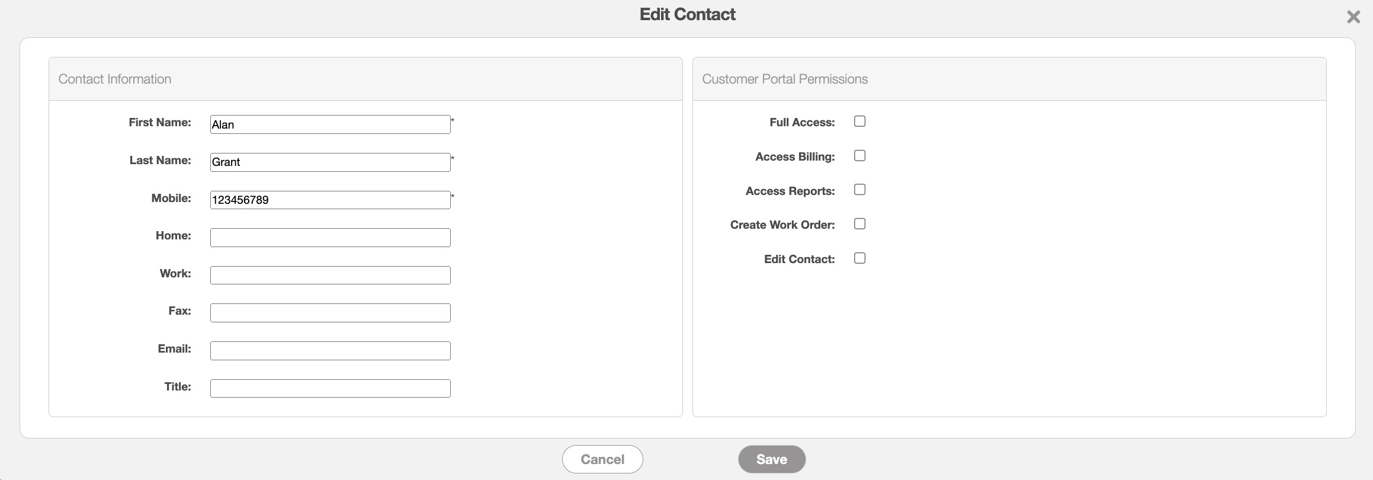The height and width of the screenshot is (480, 1373).
Task: Click the Edit Contact dialog title
Action: [687, 15]
